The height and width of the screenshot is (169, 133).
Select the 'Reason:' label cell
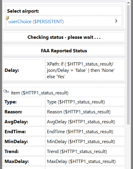pyautogui.click(x=24, y=112)
